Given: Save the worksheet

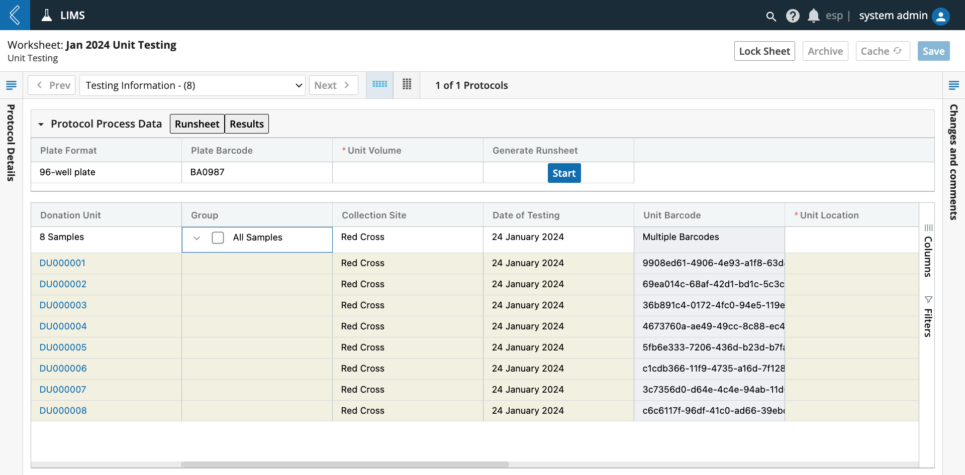Looking at the screenshot, I should coord(933,51).
